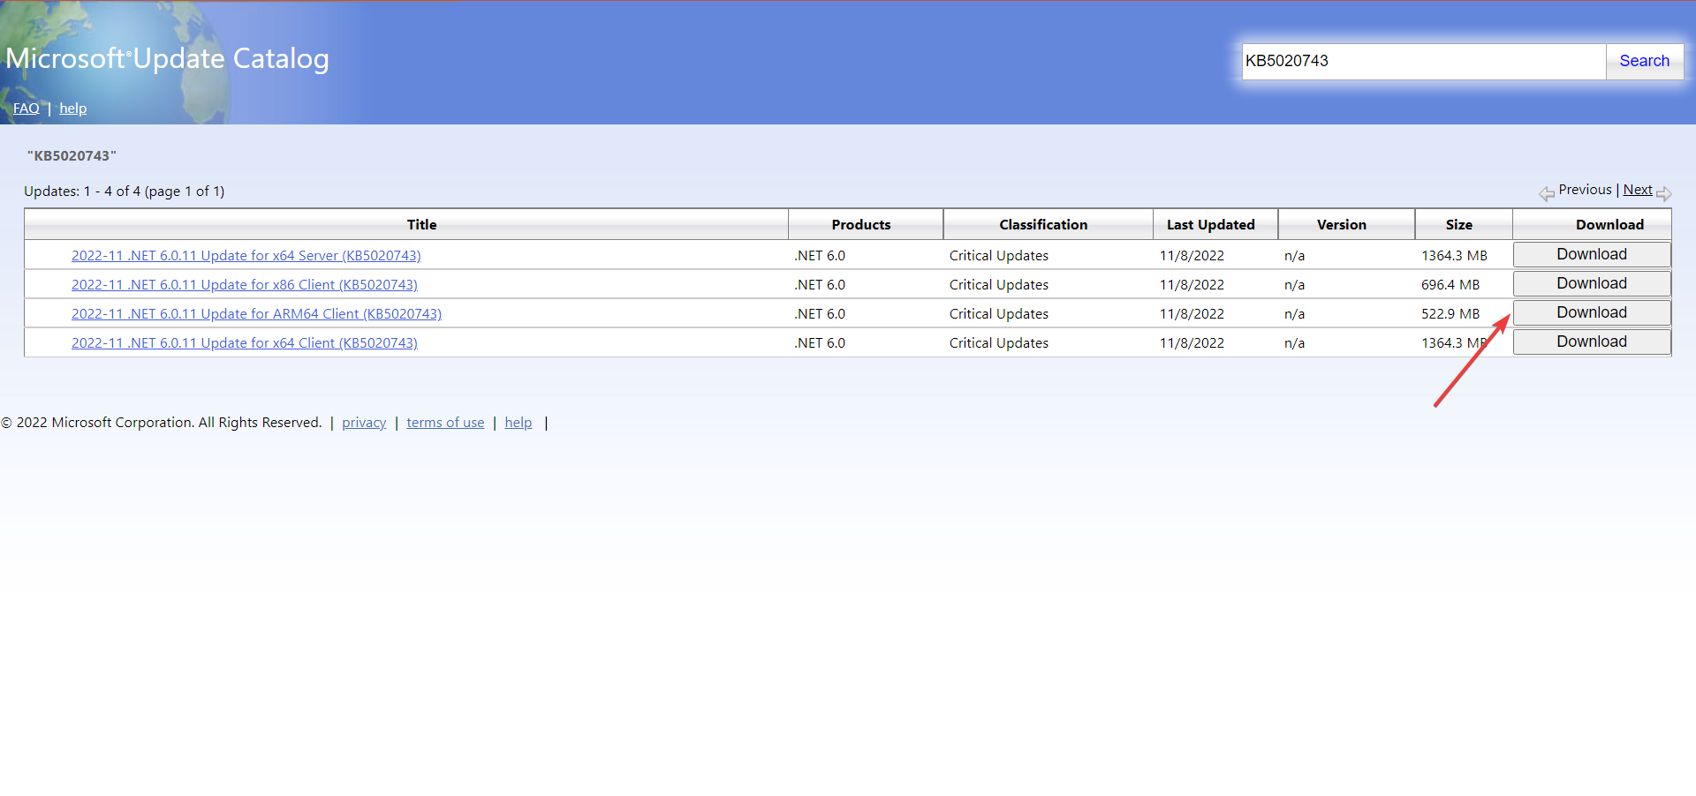Download the x86 Client update
1696x796 pixels.
click(1592, 283)
